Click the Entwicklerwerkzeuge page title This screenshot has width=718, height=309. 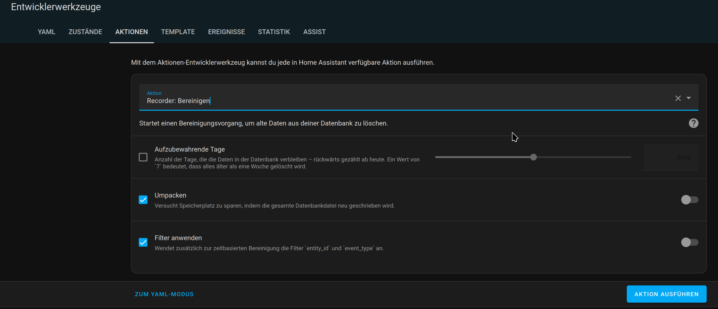click(x=56, y=7)
